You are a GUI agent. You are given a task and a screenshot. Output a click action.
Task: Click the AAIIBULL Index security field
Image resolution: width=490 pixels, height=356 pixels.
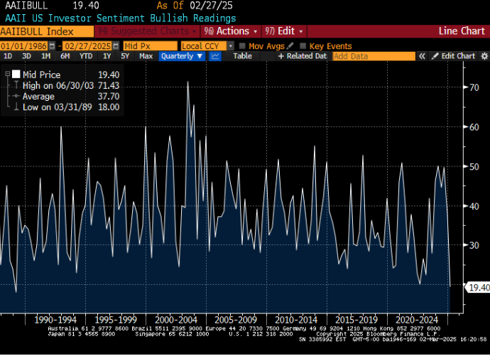[47, 31]
